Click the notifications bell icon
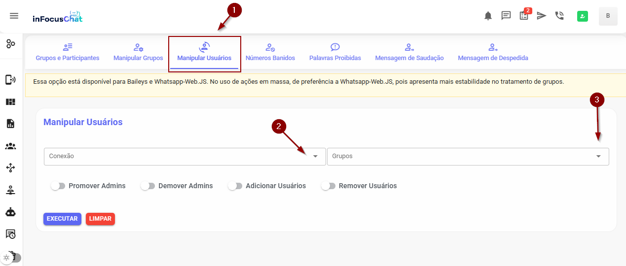Screen dimensions: 626x266 coord(488,16)
